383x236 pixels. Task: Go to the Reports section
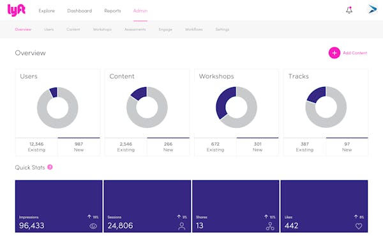pyautogui.click(x=112, y=11)
